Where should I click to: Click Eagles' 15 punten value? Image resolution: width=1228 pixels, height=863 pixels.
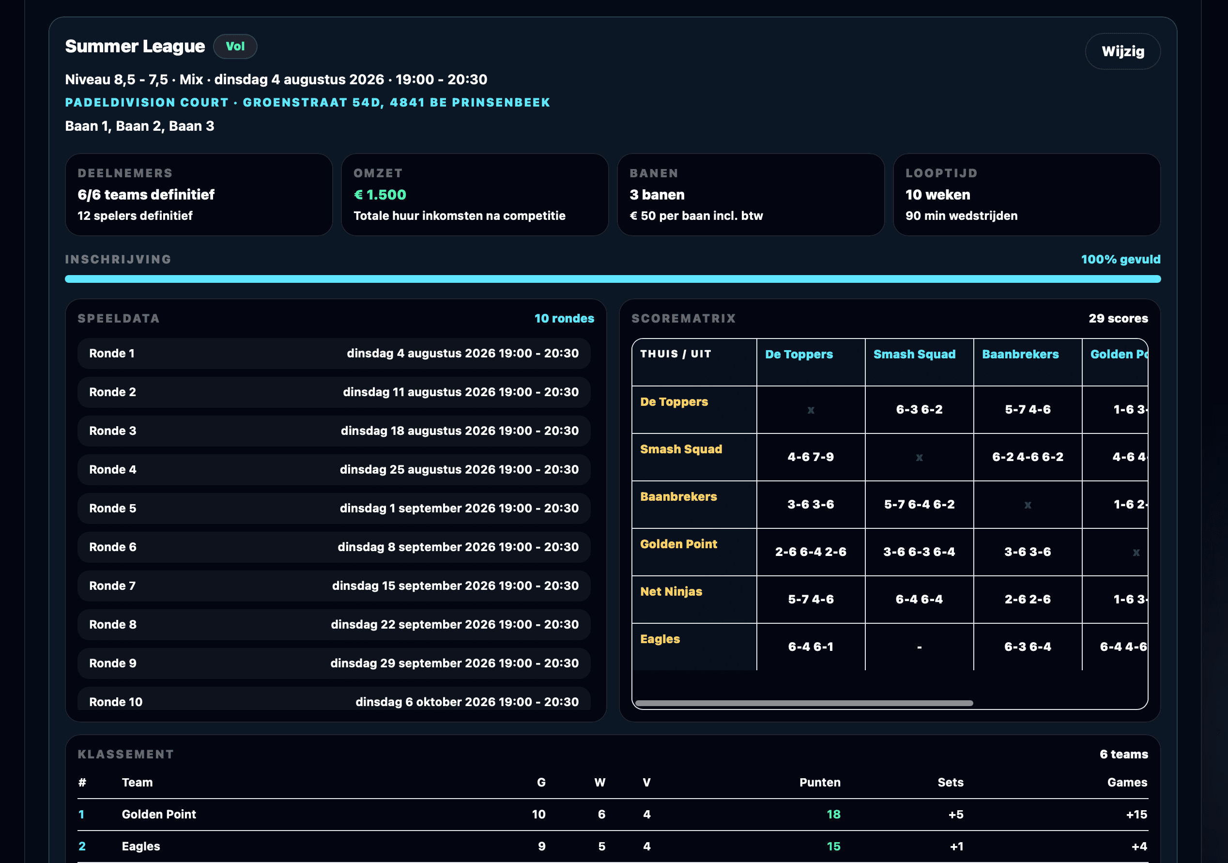[x=833, y=847]
